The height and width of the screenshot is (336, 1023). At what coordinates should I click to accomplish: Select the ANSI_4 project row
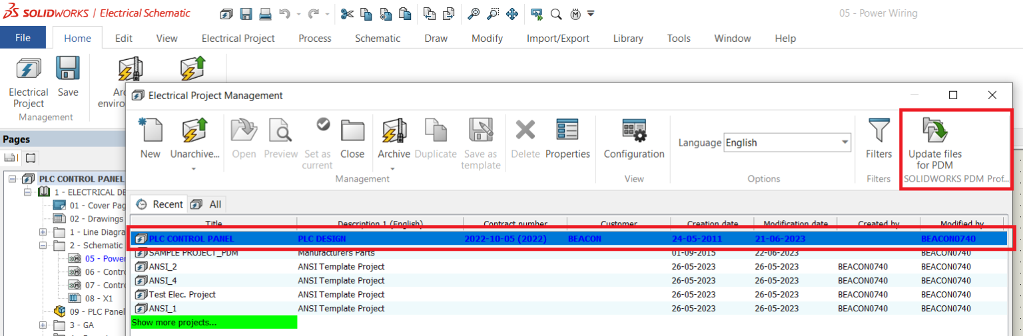point(569,281)
